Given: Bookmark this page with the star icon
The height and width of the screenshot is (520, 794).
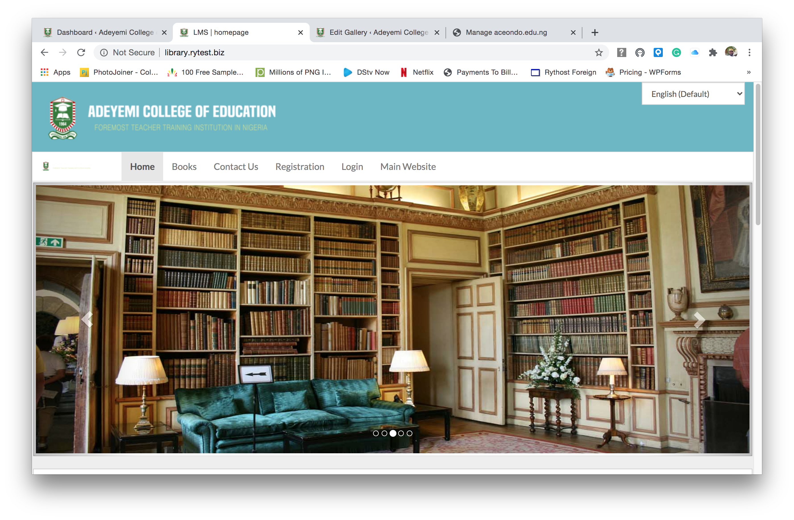Looking at the screenshot, I should pyautogui.click(x=599, y=52).
